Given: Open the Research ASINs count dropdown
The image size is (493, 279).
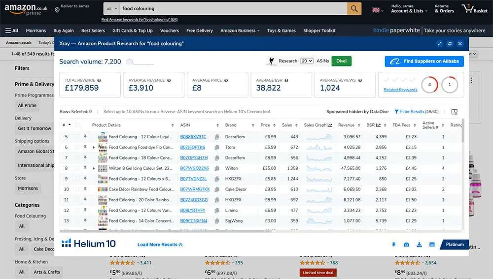Looking at the screenshot, I should click(307, 61).
